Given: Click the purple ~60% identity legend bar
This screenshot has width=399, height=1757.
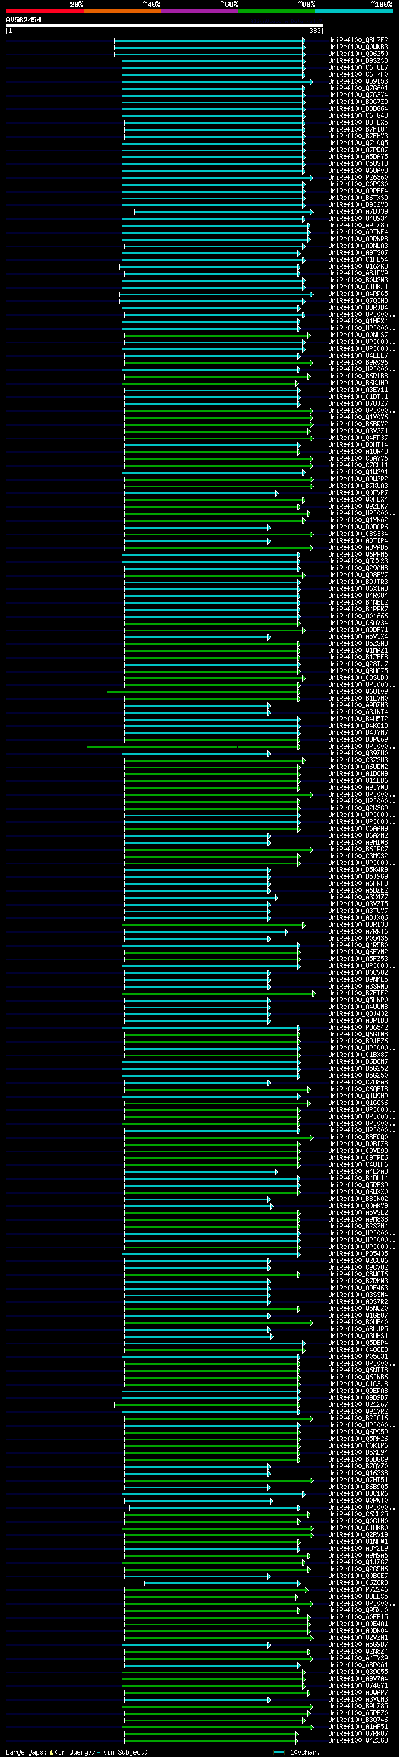Looking at the screenshot, I should (x=200, y=11).
